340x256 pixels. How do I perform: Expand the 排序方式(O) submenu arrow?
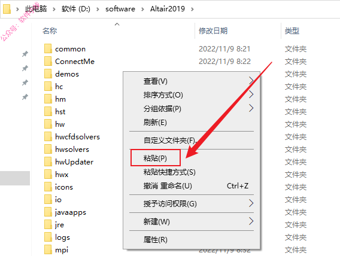[251, 95]
